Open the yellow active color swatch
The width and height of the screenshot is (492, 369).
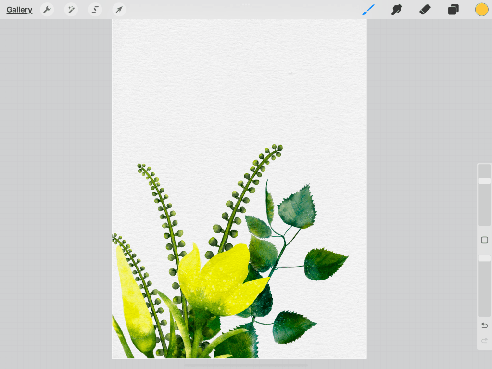481,10
